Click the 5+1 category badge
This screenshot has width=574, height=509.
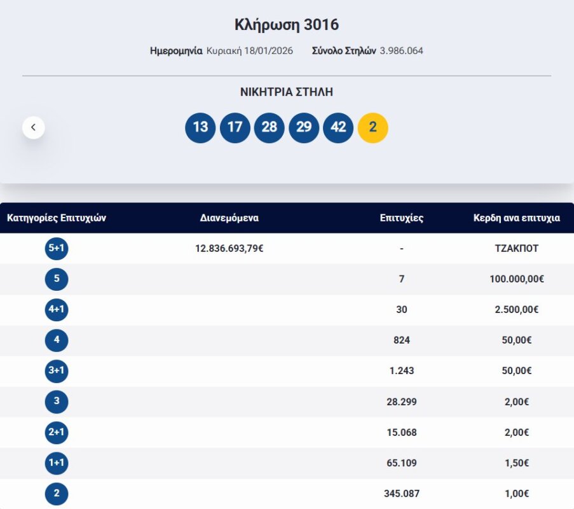pyautogui.click(x=57, y=249)
